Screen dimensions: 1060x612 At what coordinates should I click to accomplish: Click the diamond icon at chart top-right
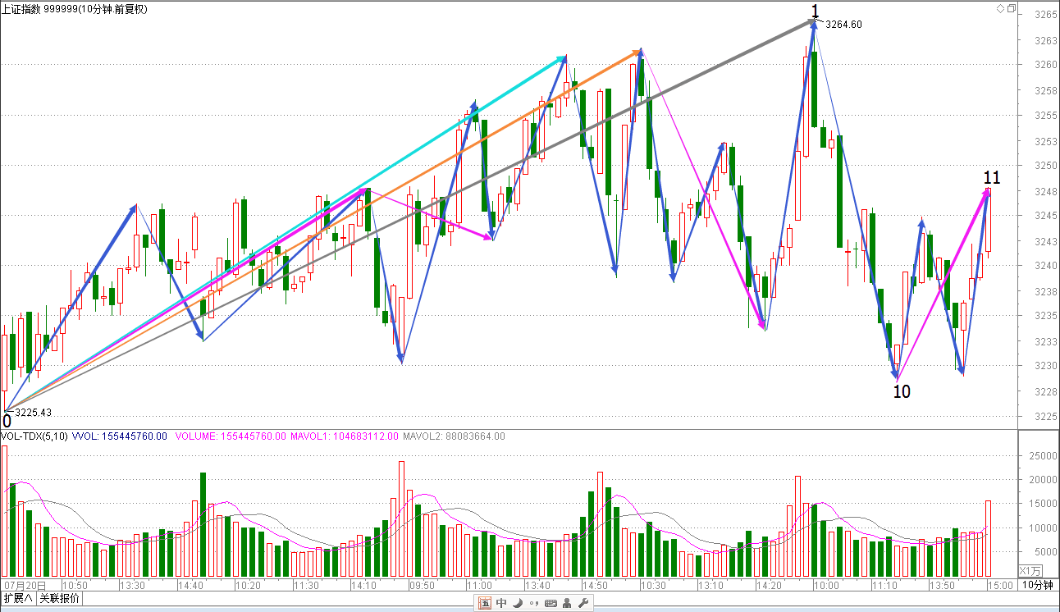[1000, 8]
